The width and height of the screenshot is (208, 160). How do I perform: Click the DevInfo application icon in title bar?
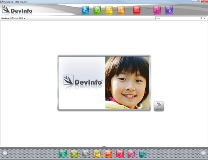click(x=2, y=2)
